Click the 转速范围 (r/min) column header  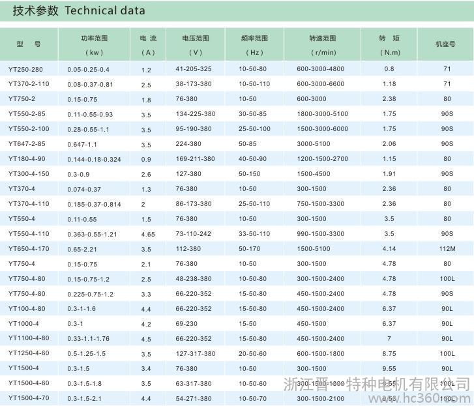[322, 44]
